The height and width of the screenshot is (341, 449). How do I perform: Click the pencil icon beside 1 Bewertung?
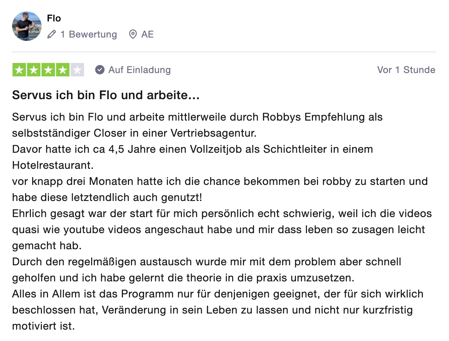coord(52,34)
